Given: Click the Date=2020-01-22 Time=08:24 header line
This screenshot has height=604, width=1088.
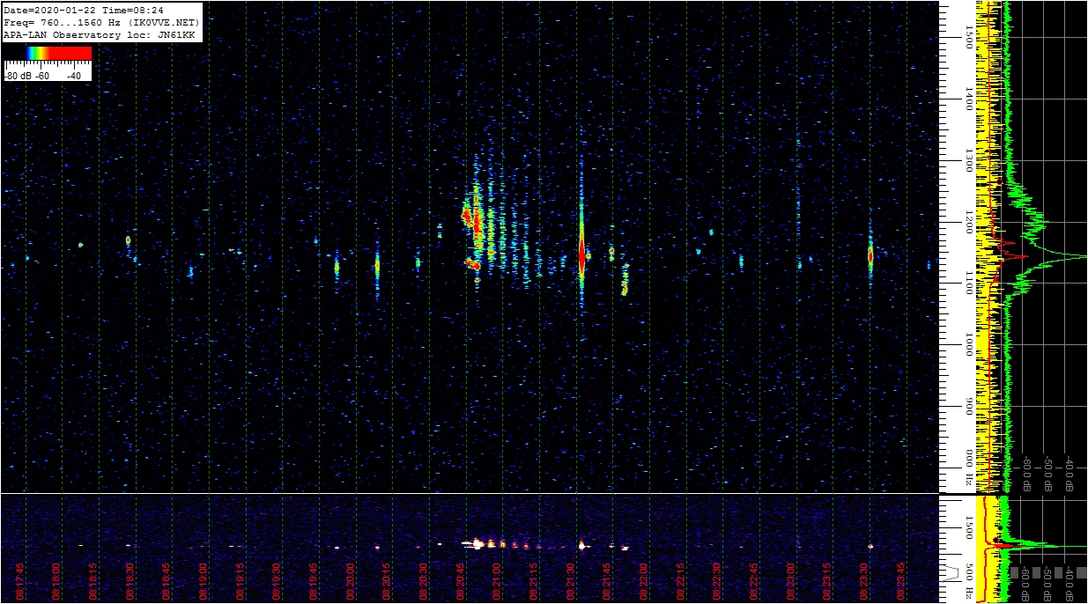Looking at the screenshot, I should tap(84, 10).
